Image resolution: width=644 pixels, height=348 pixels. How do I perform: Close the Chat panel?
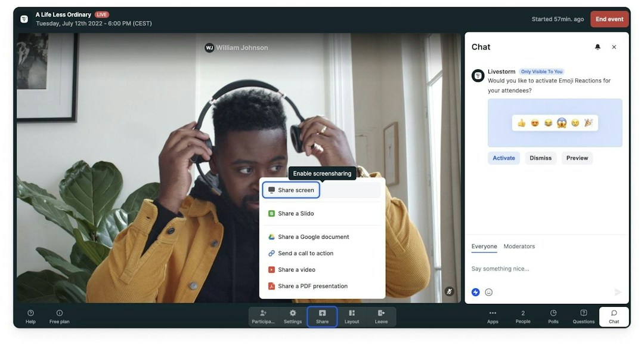click(x=614, y=47)
